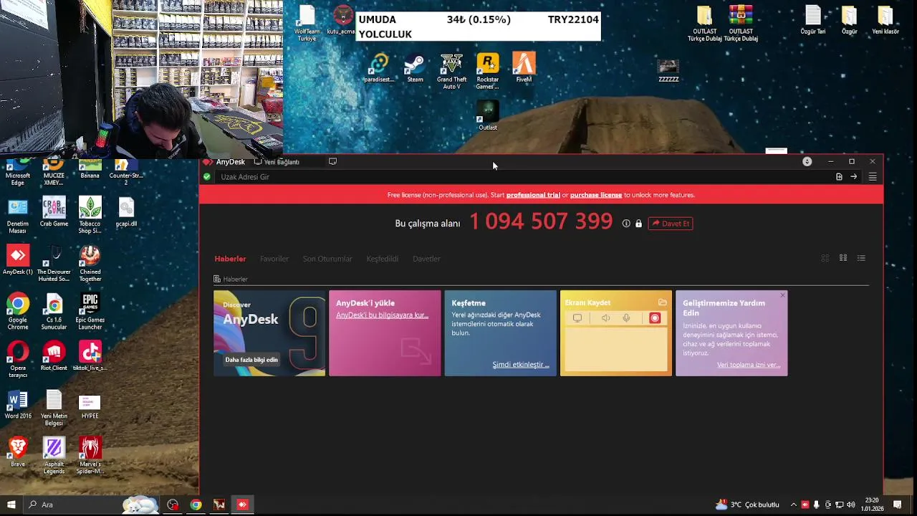Open the Keşfedildi tab

pos(383,259)
